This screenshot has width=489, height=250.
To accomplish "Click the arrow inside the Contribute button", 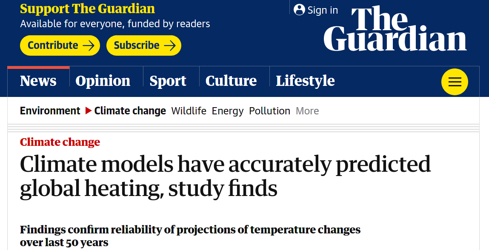I will click(88, 45).
